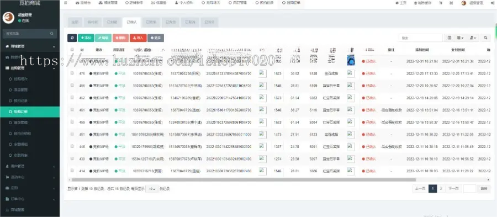The image size is (497, 217).
Task: Click the red confirmed status in row 466
Action: tap(369, 86)
